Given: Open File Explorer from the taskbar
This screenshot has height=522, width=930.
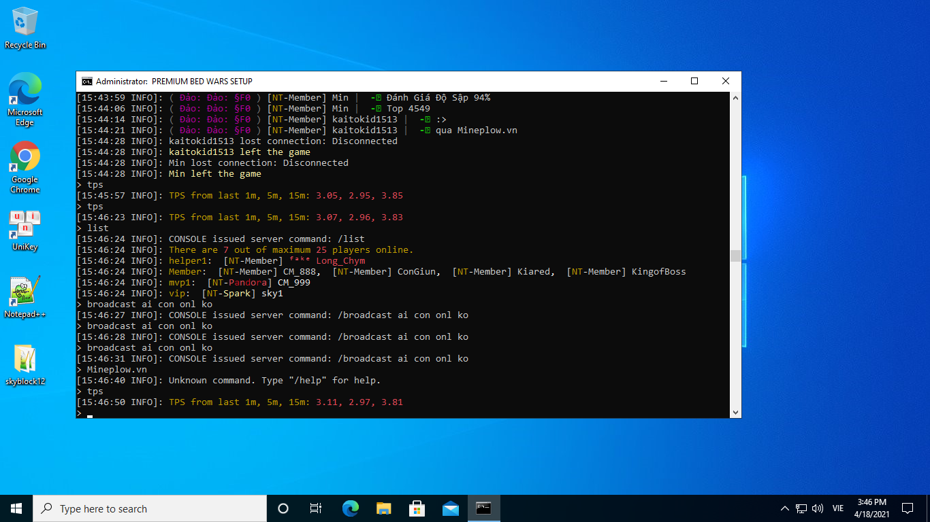Looking at the screenshot, I should coord(384,508).
